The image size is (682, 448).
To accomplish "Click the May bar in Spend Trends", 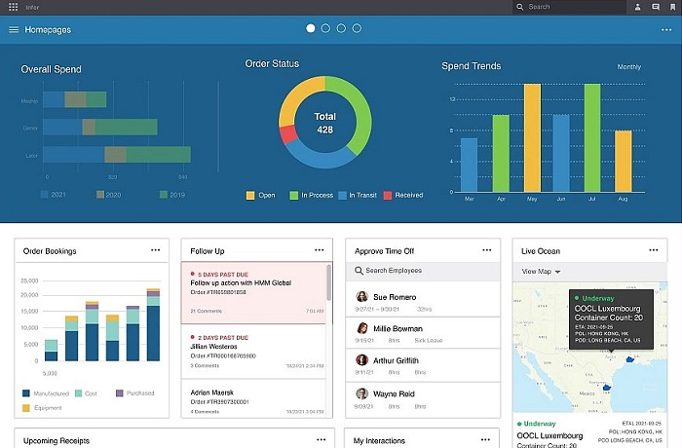I will (532, 137).
